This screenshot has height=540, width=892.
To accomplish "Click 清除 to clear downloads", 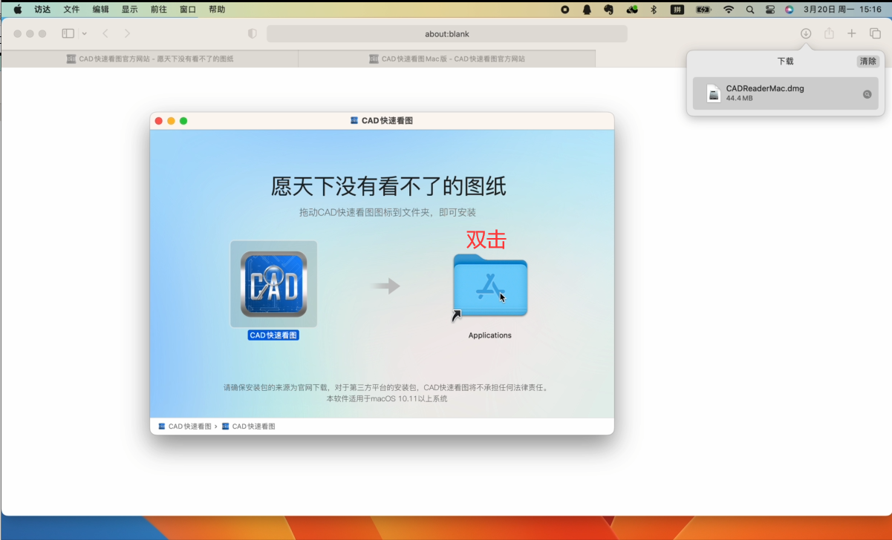I will coord(867,62).
